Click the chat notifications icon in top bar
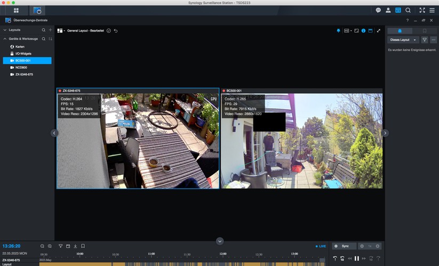This screenshot has height=266, width=439. (x=378, y=10)
